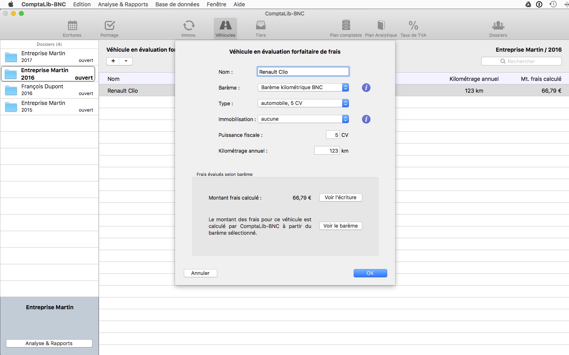The width and height of the screenshot is (569, 355).
Task: Click the Nom column header
Action: click(113, 79)
